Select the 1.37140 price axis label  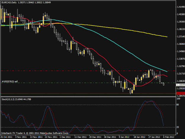point(181,37)
